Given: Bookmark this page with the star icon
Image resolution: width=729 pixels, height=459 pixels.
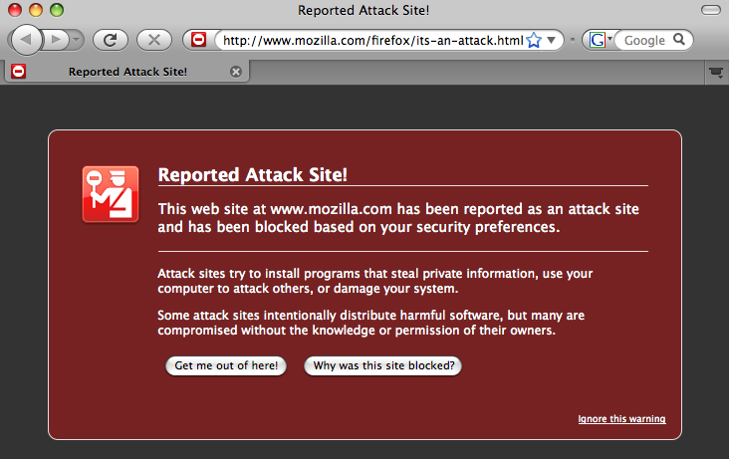Looking at the screenshot, I should [x=534, y=40].
